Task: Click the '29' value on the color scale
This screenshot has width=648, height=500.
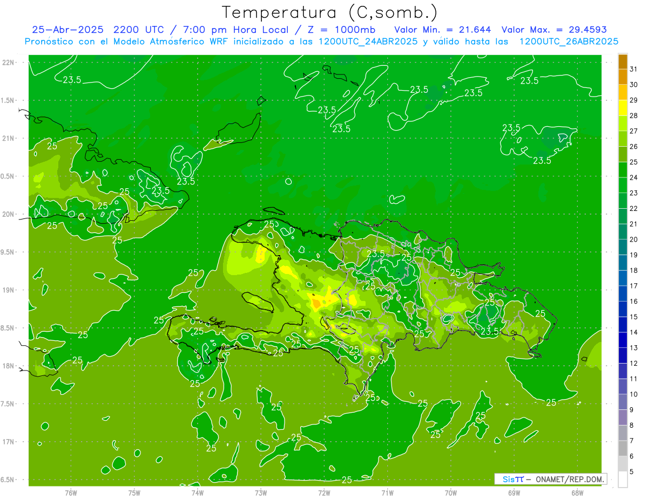Action: (x=634, y=100)
